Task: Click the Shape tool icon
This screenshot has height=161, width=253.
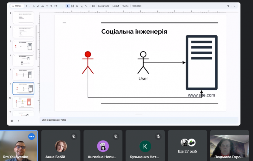Action: [82, 6]
